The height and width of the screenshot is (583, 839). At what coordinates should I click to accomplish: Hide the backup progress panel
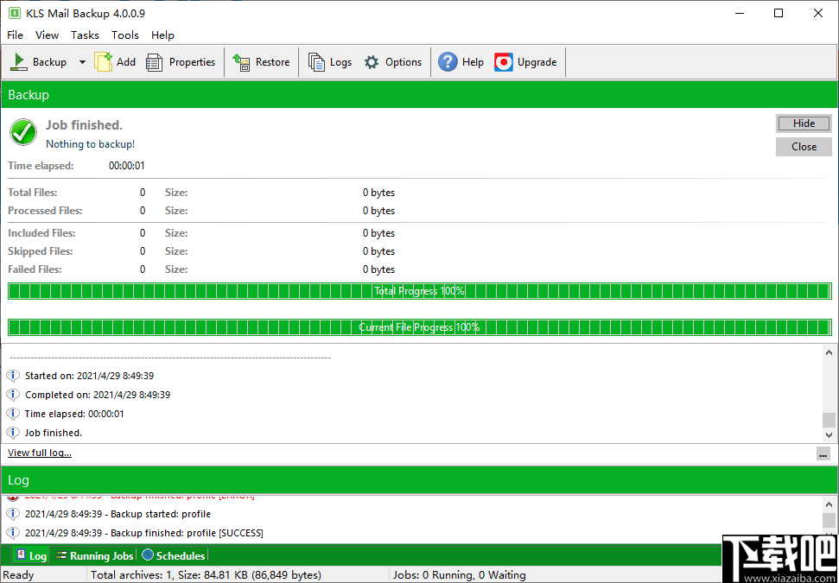tap(803, 123)
